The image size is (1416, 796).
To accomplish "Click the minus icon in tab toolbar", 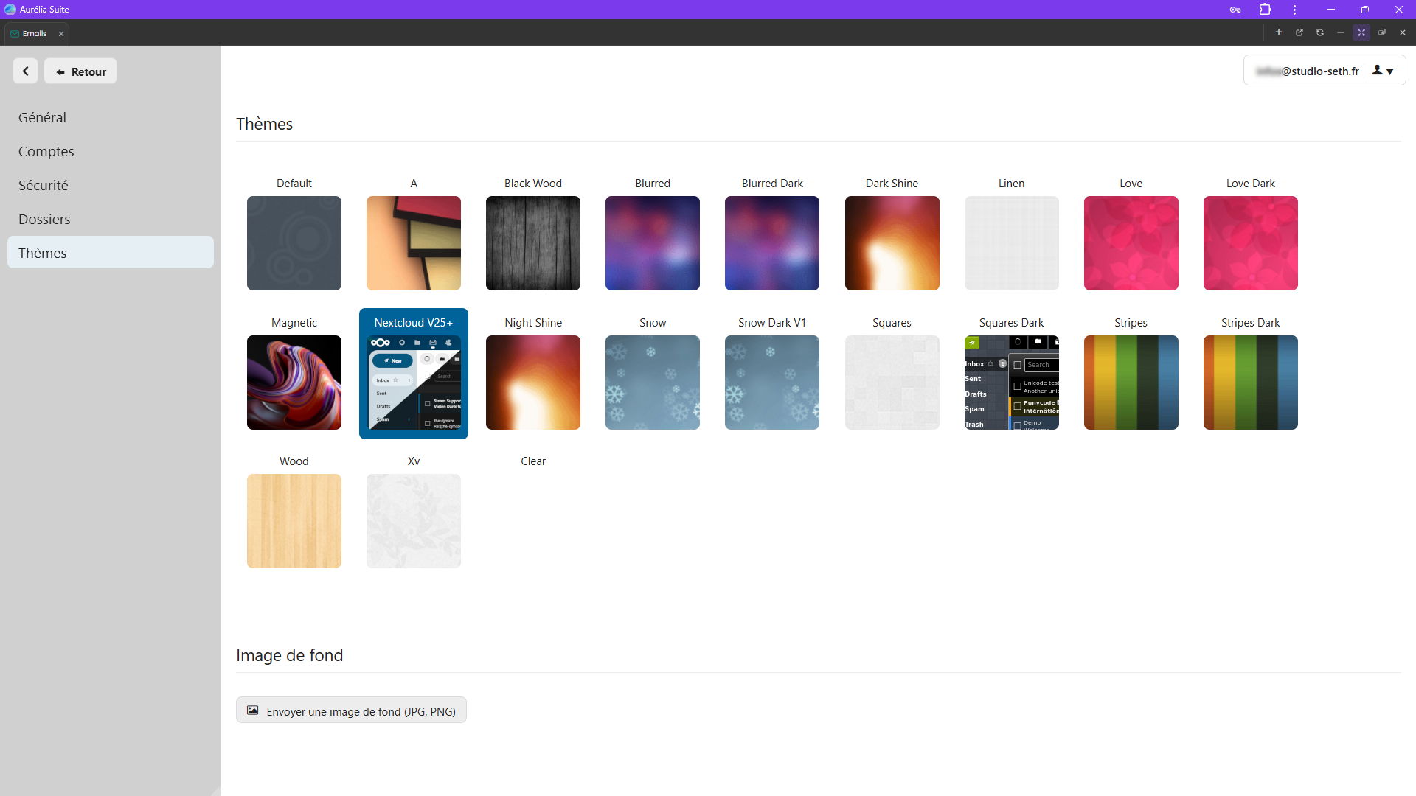I will [1341, 32].
